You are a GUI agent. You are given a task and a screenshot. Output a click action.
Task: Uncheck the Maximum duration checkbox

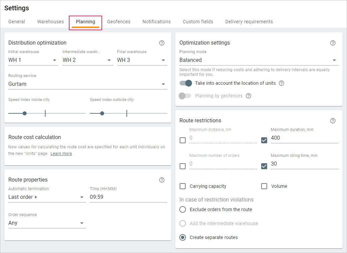pyautogui.click(x=264, y=140)
